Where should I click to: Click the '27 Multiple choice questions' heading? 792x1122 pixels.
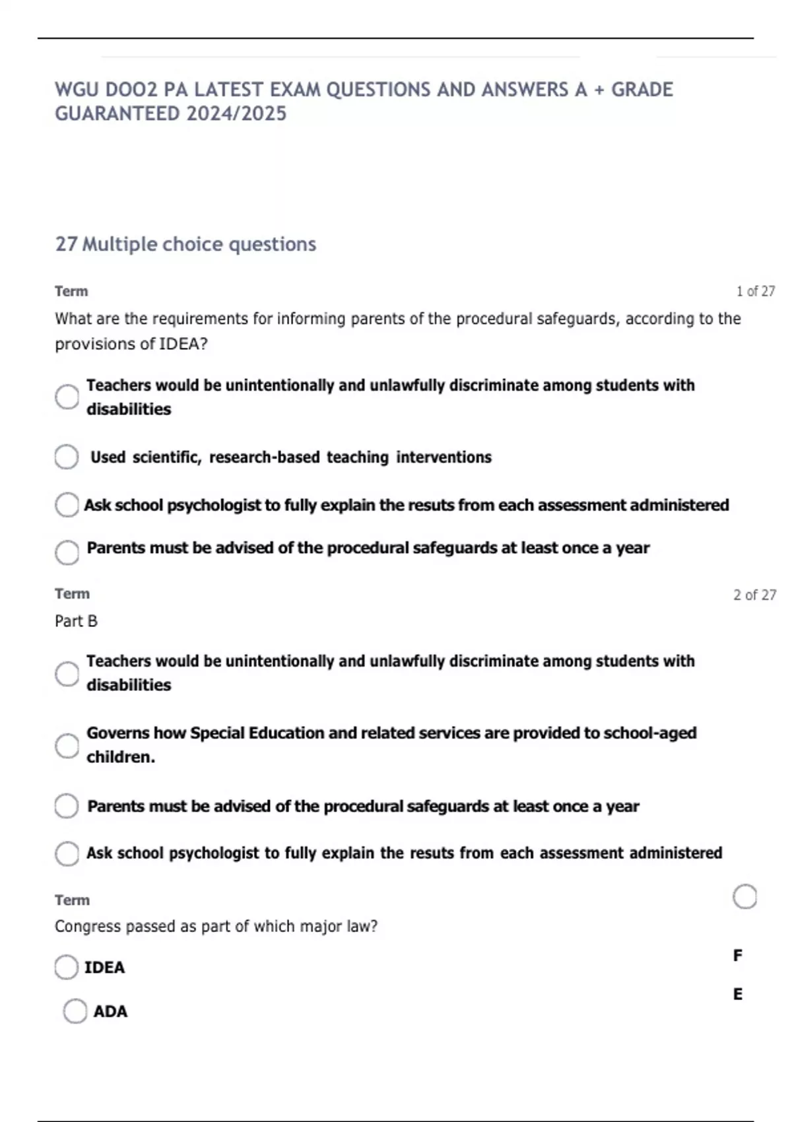point(185,244)
